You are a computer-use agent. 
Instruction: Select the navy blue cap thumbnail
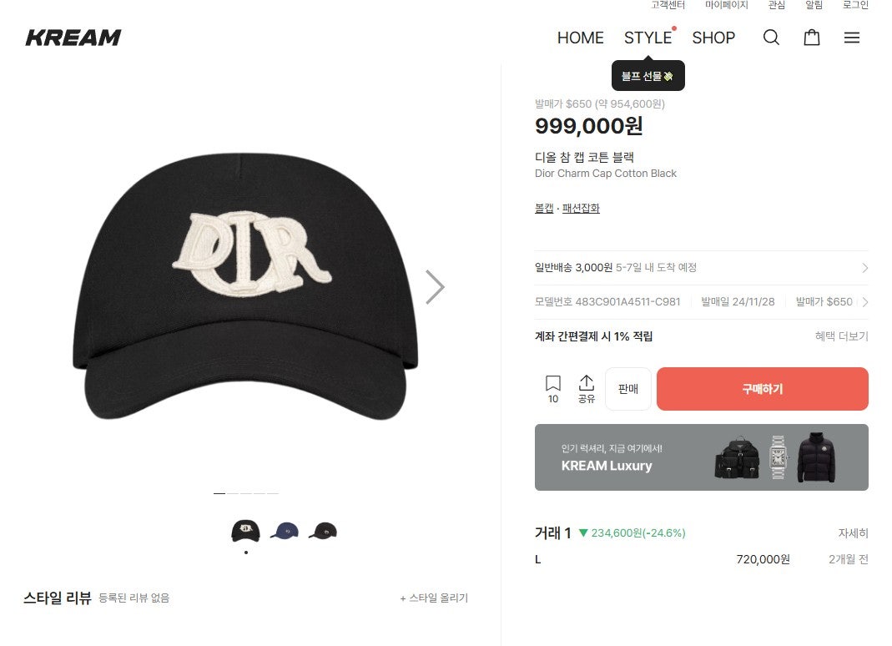285,531
